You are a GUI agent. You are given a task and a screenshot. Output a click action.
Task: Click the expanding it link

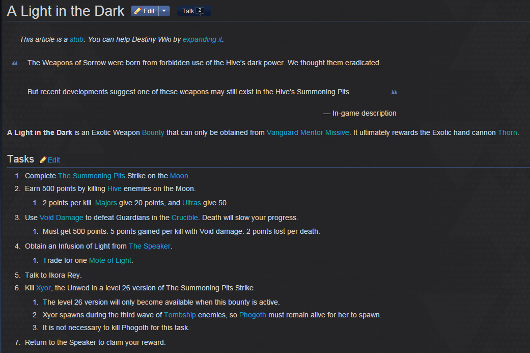click(x=203, y=39)
